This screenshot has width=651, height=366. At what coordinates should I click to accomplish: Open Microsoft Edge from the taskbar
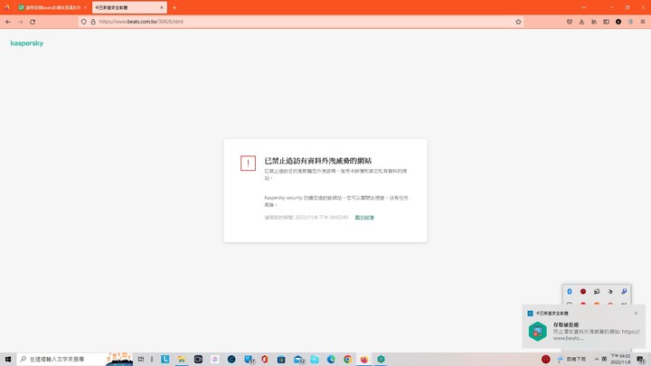coord(331,359)
